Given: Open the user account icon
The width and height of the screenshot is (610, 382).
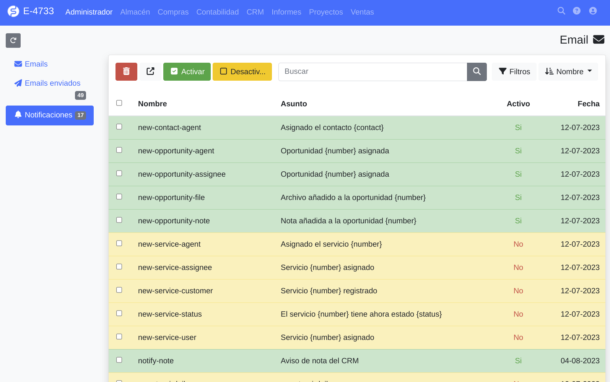Looking at the screenshot, I should point(593,11).
